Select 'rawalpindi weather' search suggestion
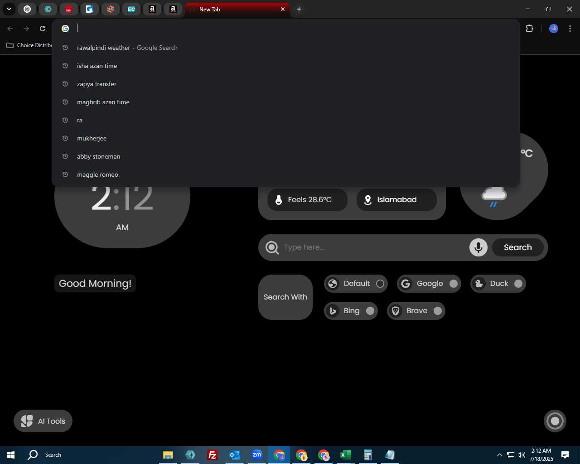This screenshot has width=580, height=464. (286, 48)
